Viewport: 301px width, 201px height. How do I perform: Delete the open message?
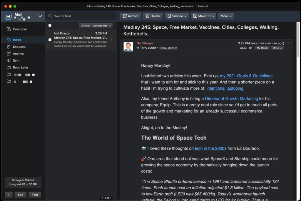click(x=153, y=16)
